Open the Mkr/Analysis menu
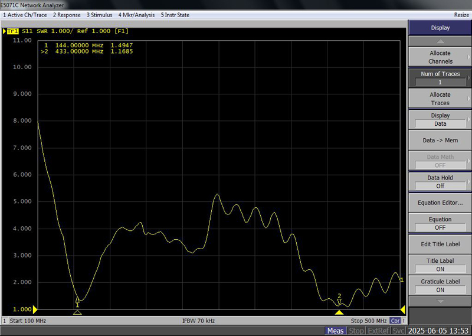This screenshot has height=336, width=472. [x=136, y=15]
